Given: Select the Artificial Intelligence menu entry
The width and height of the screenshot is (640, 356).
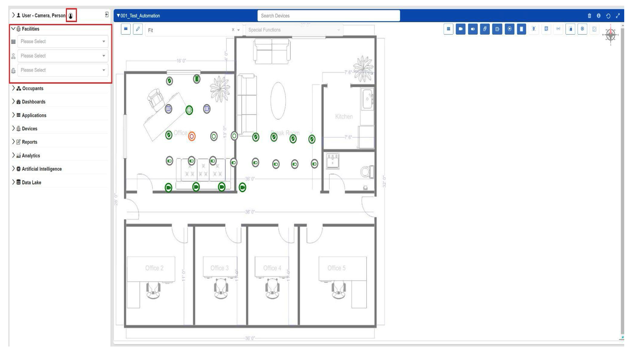Looking at the screenshot, I should coord(42,169).
